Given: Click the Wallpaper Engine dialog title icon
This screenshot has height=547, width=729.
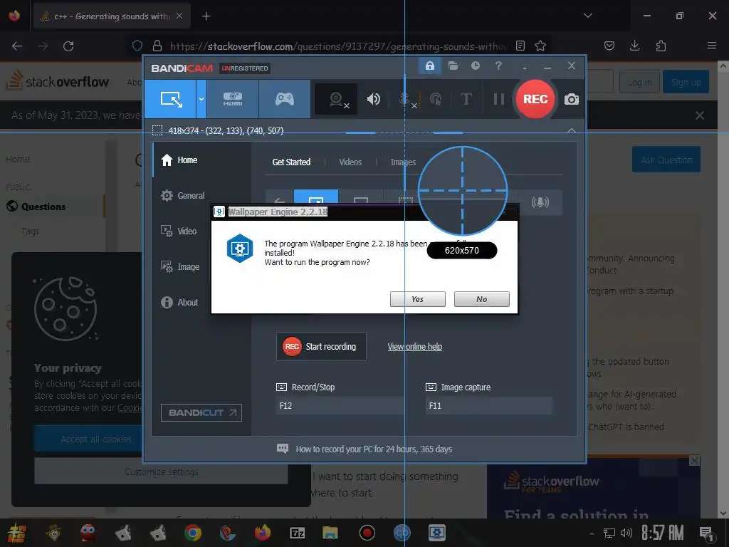Looking at the screenshot, I should 219,212.
